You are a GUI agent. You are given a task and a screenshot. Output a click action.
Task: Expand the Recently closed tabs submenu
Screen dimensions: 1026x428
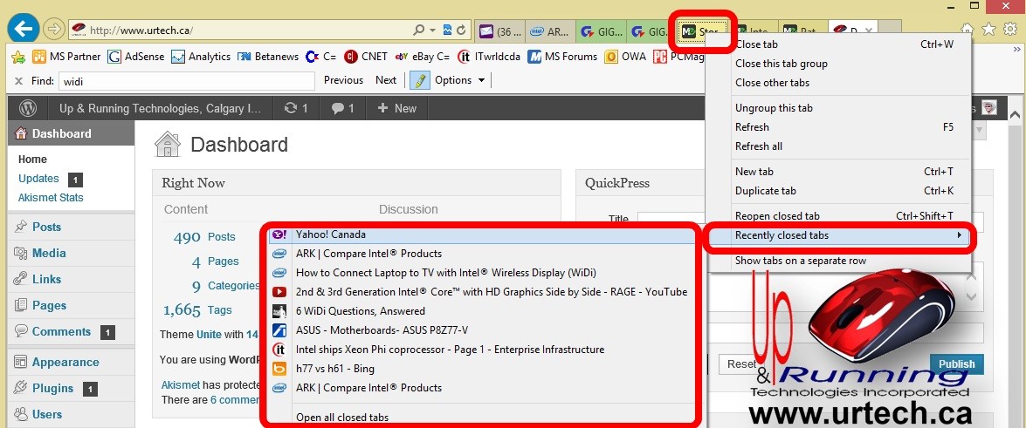pos(837,235)
